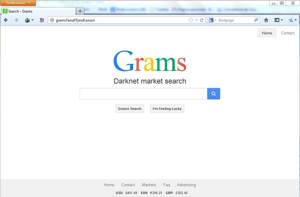
Task: Focus the Darknet market search field
Action: [144, 94]
